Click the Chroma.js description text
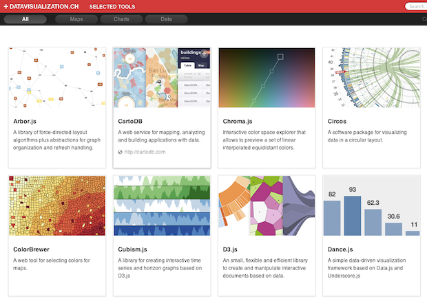 coord(264,140)
